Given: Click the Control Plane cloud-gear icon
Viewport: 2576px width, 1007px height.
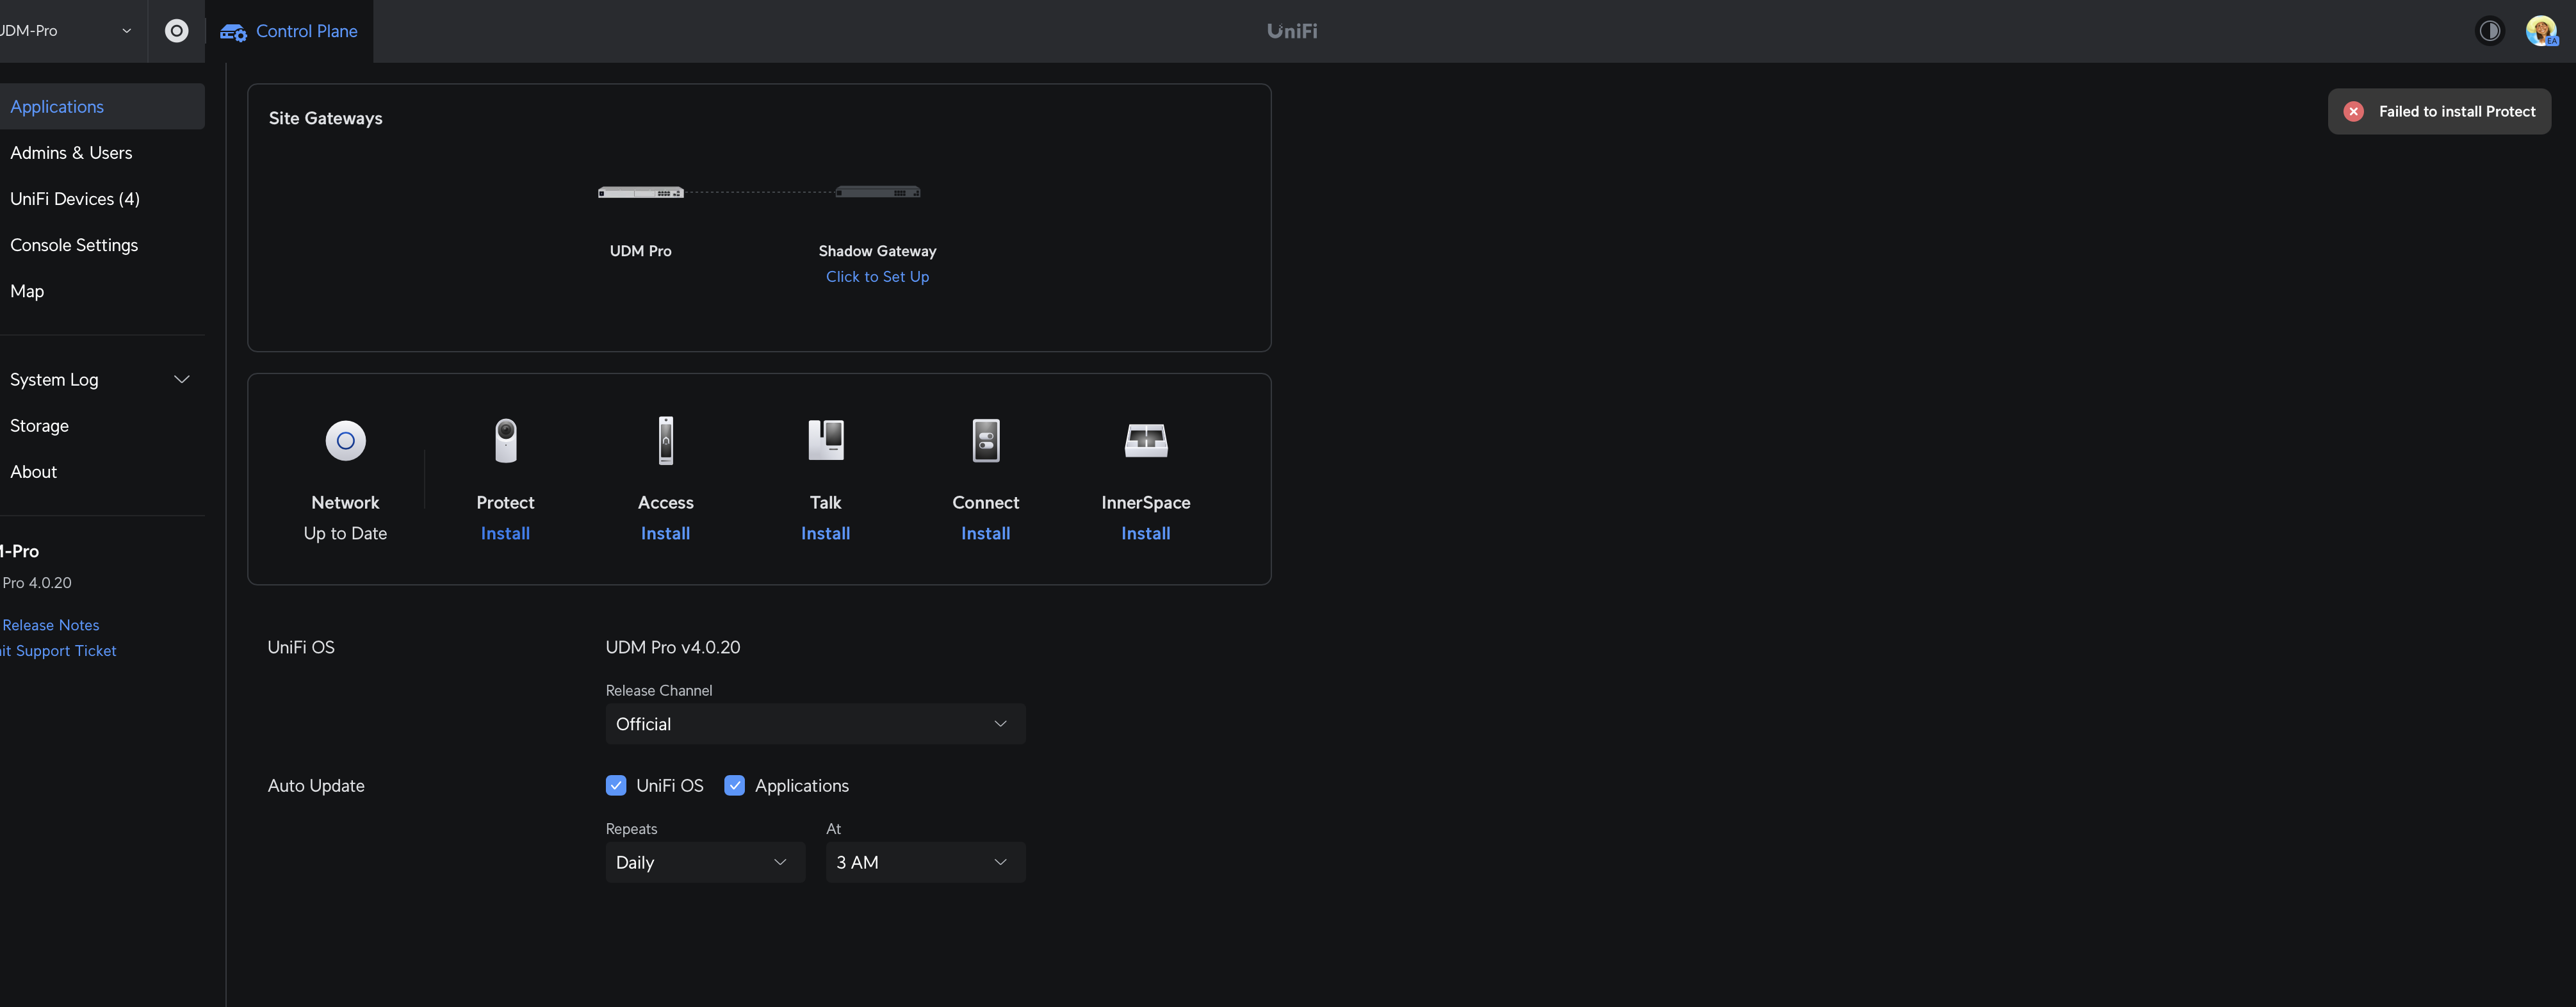Looking at the screenshot, I should coord(233,32).
